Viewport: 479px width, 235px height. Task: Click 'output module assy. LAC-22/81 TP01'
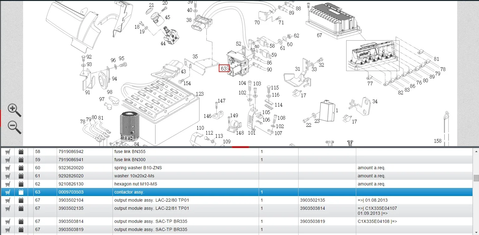click(x=151, y=208)
